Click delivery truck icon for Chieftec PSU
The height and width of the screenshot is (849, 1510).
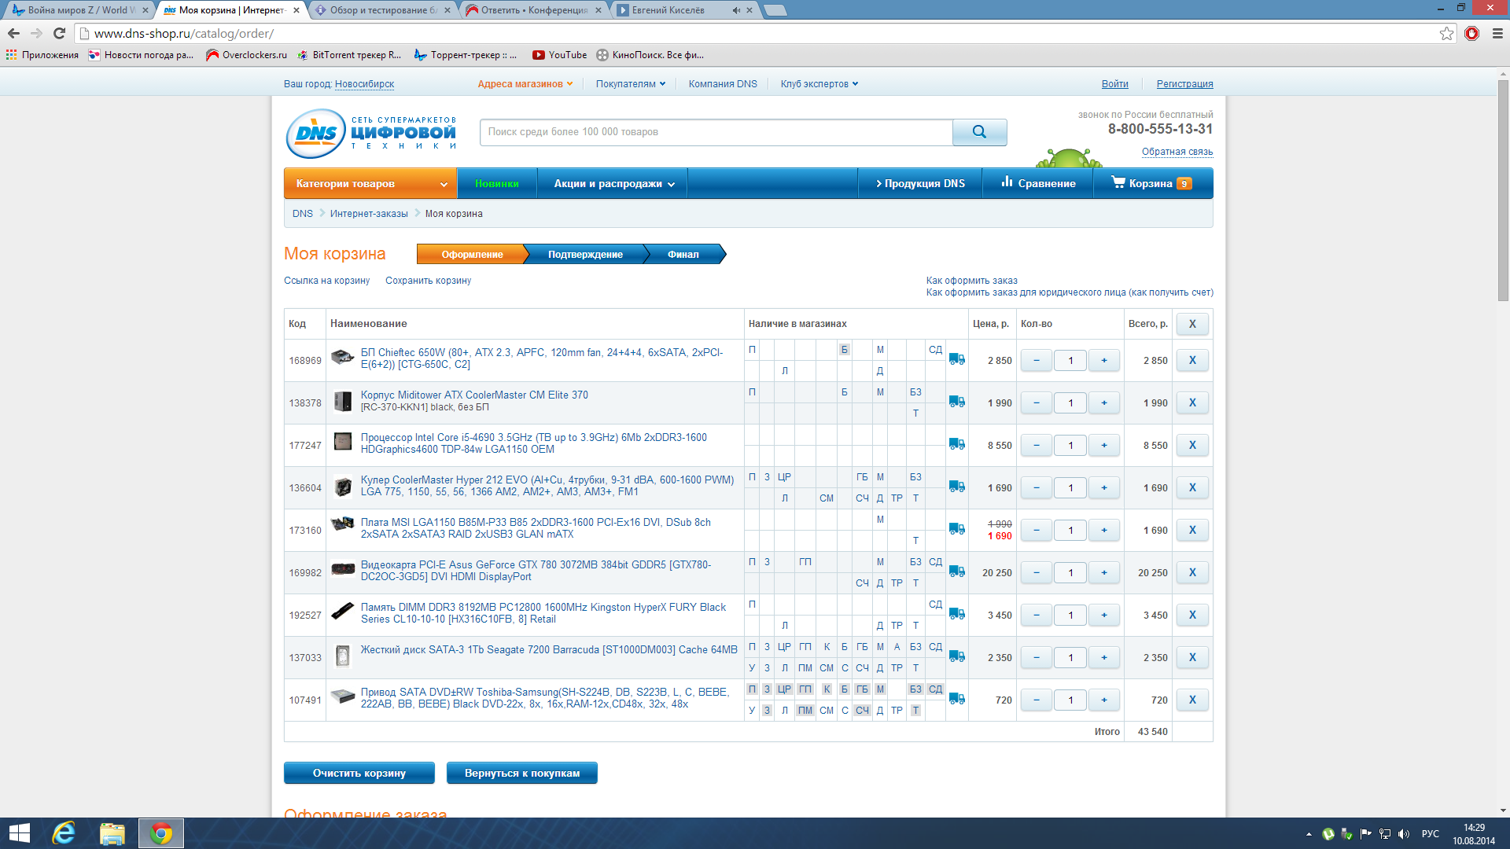956,359
